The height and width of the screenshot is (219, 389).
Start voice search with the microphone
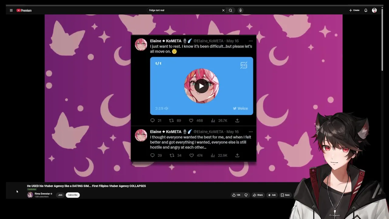pos(240,10)
